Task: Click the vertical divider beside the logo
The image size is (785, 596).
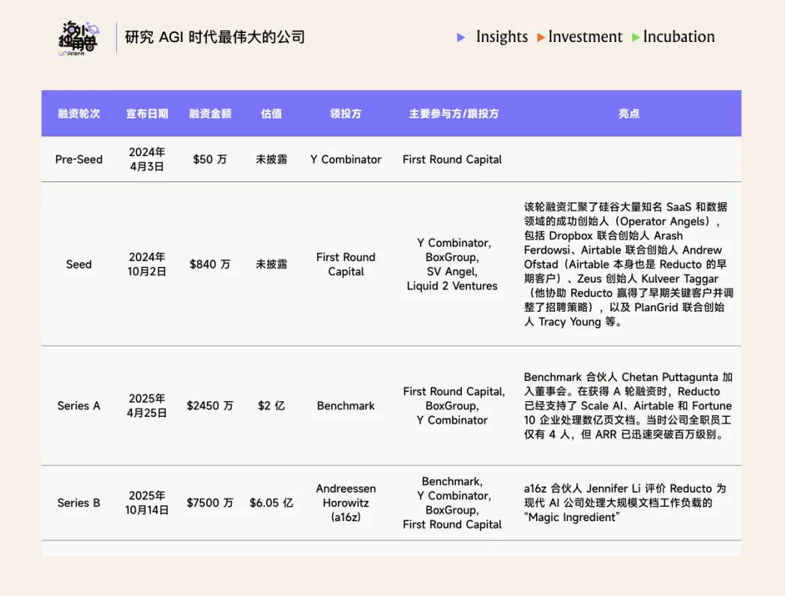Action: point(116,37)
